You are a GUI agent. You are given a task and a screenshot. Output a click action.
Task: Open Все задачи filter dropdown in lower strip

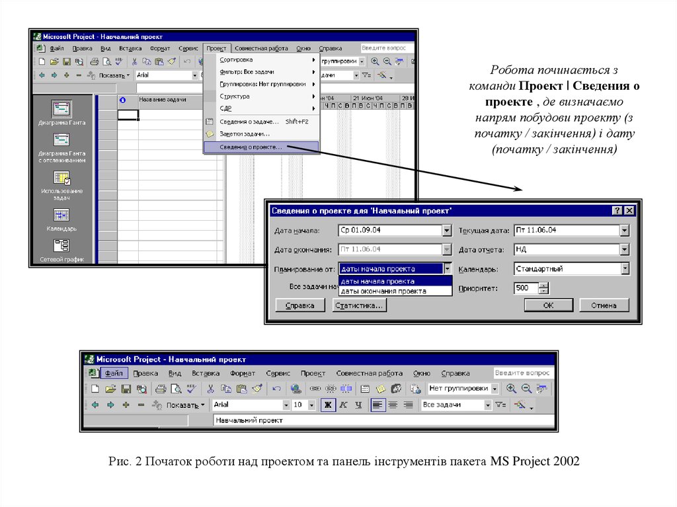click(487, 405)
